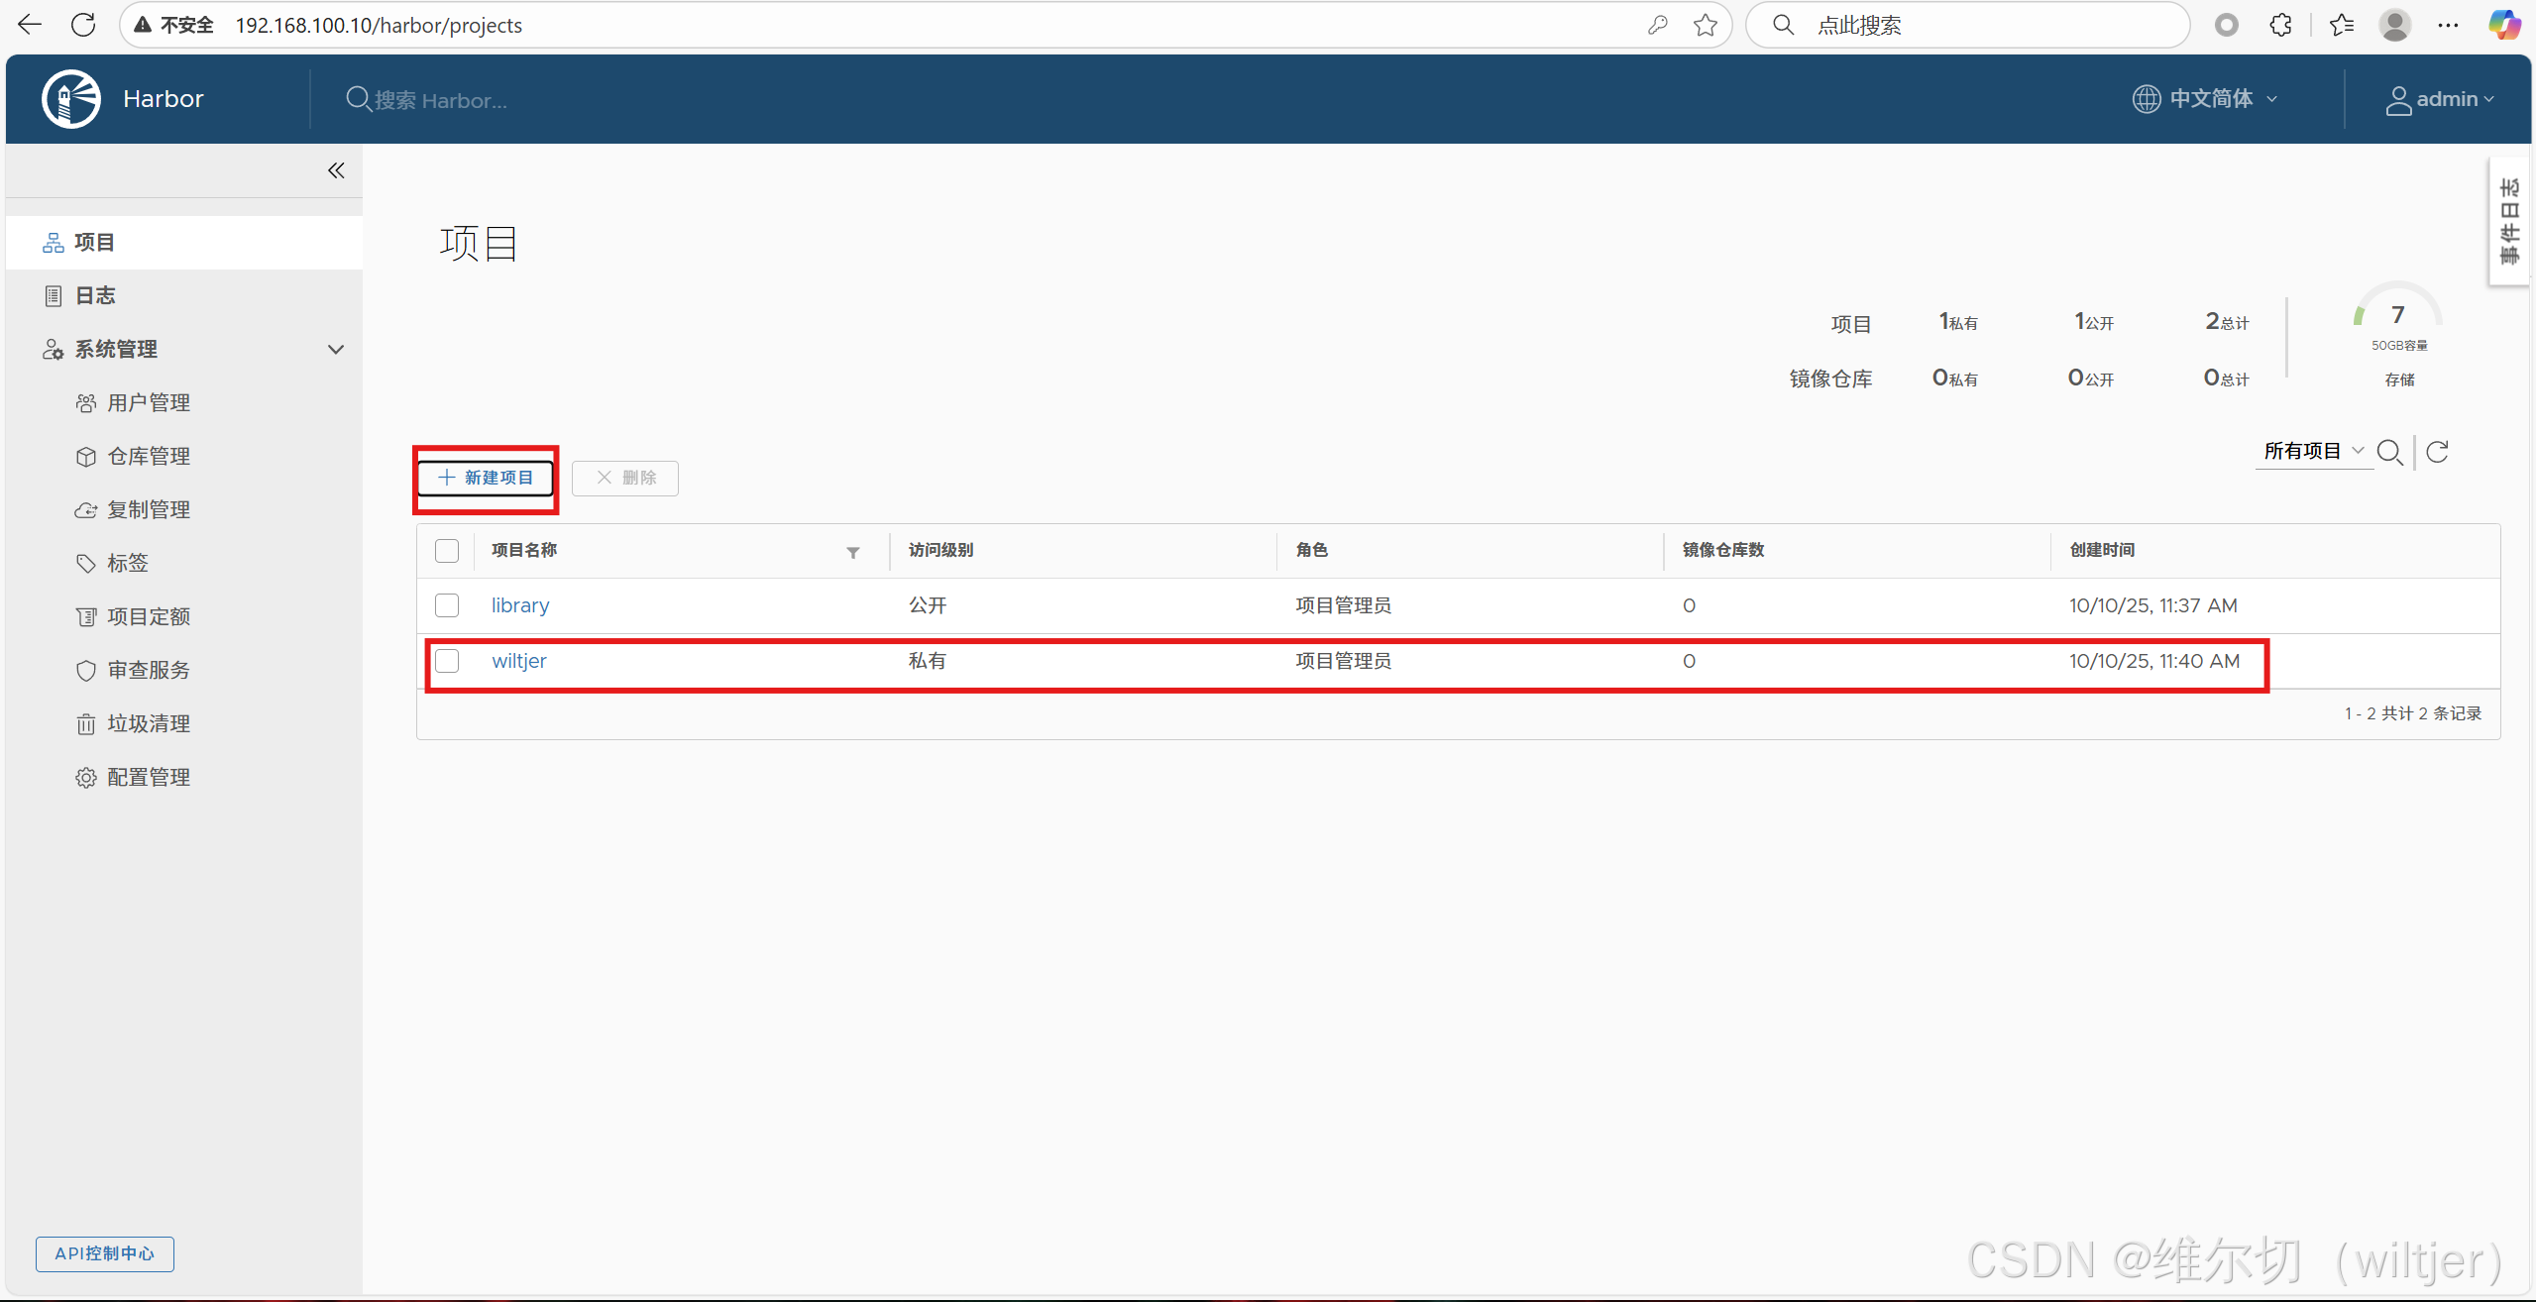Click the 新建项目 button
The height and width of the screenshot is (1302, 2536).
[x=486, y=478]
